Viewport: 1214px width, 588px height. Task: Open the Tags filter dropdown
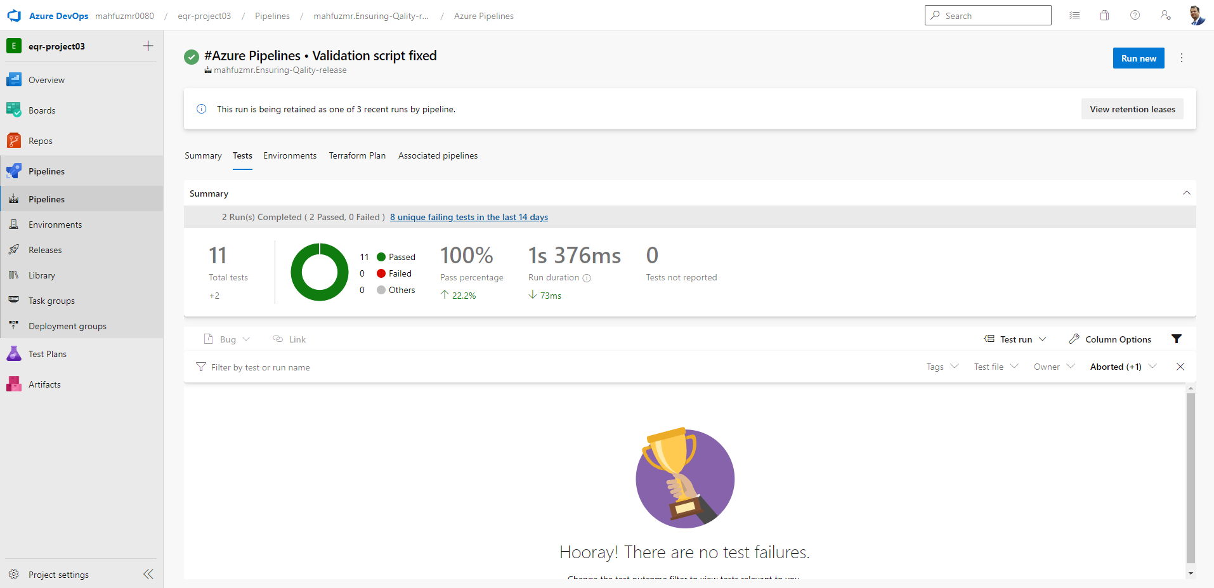943,367
